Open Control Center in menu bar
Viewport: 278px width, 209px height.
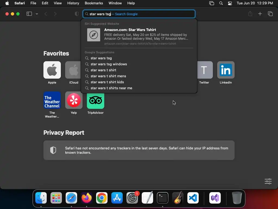click(230, 3)
